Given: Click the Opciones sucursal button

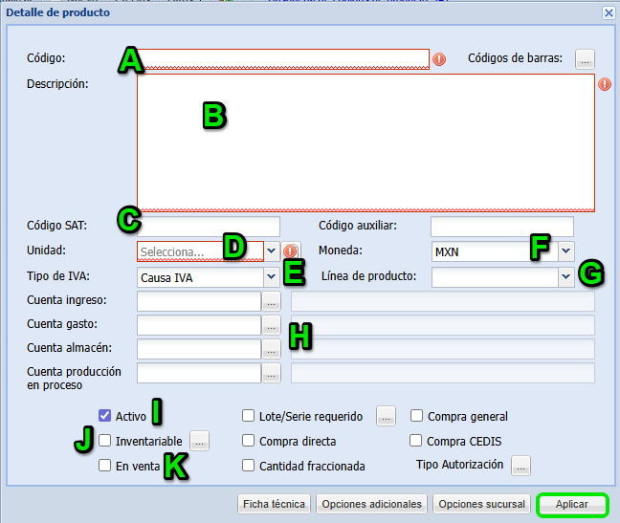Looking at the screenshot, I should 480,504.
